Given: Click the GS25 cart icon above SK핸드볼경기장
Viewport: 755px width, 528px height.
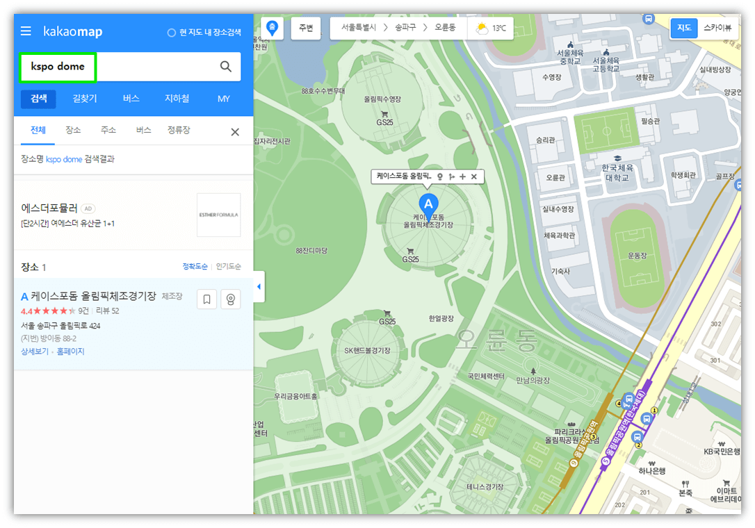Looking at the screenshot, I should click(387, 313).
